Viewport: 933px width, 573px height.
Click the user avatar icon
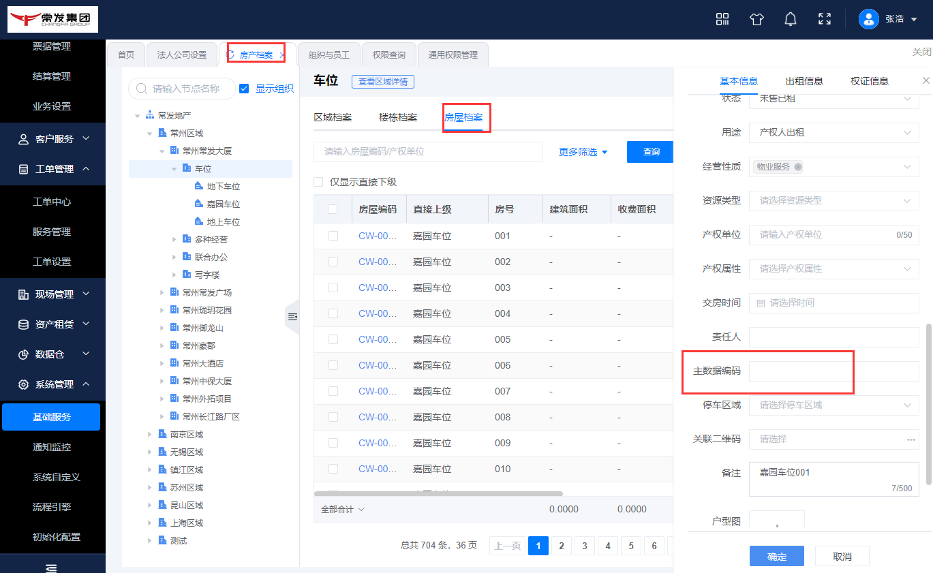click(869, 19)
